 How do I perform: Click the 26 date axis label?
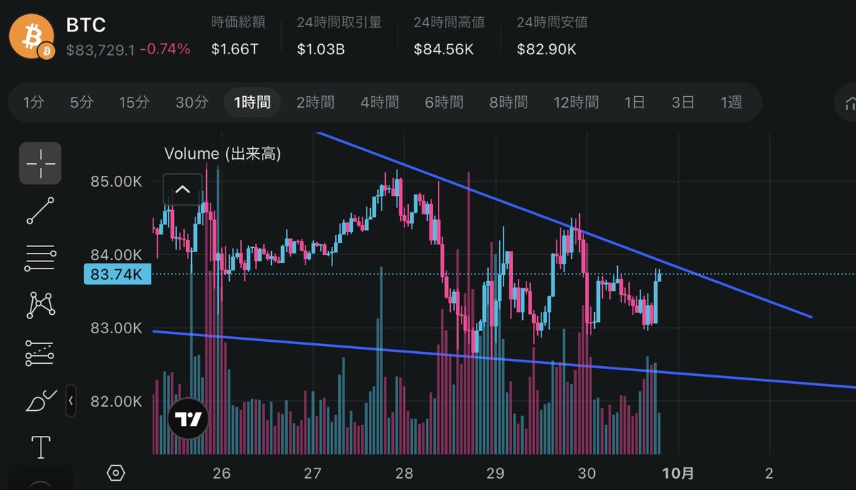222,473
